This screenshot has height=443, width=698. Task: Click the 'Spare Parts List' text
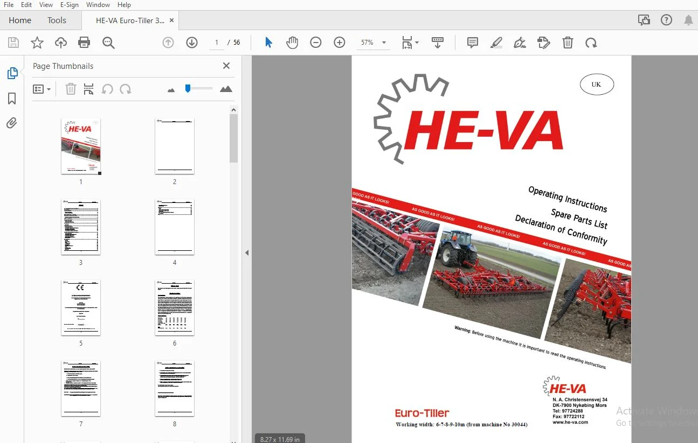[x=579, y=219]
